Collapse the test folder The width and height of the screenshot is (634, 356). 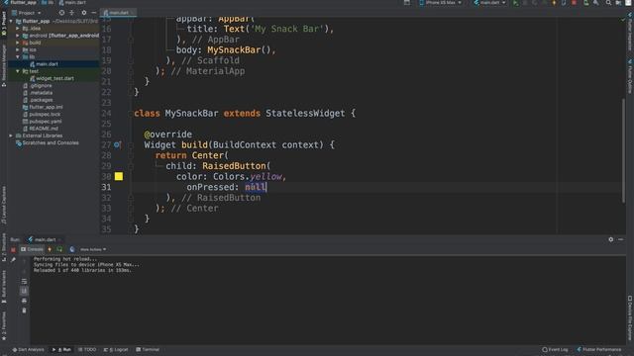18,71
